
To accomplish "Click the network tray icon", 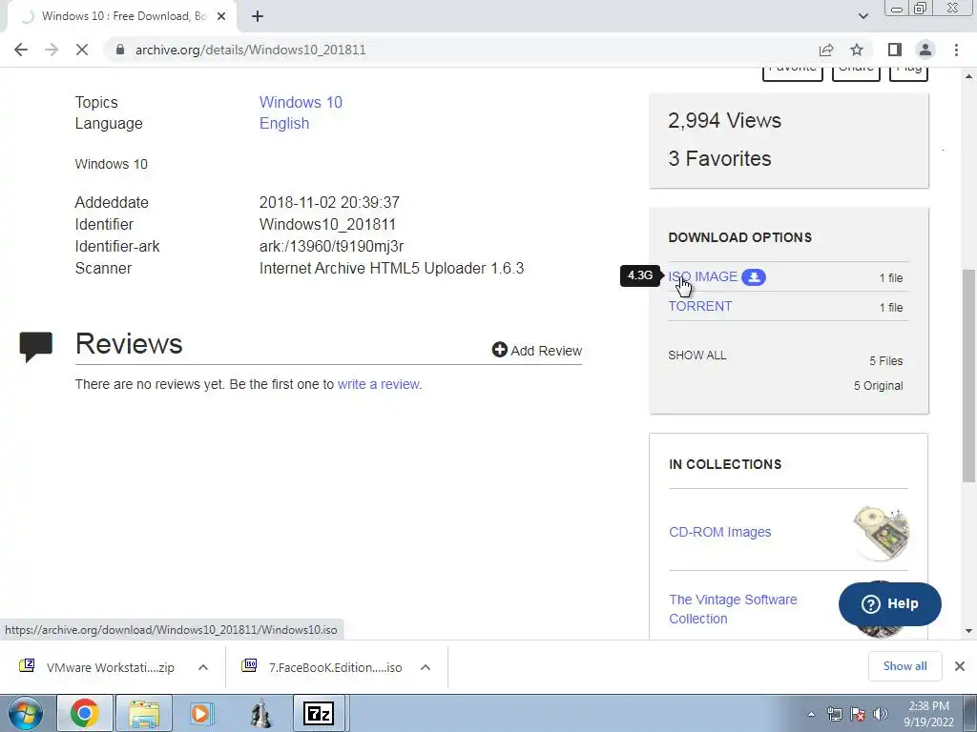I will 834,714.
